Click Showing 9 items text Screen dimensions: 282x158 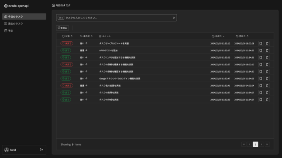[x=71, y=144]
